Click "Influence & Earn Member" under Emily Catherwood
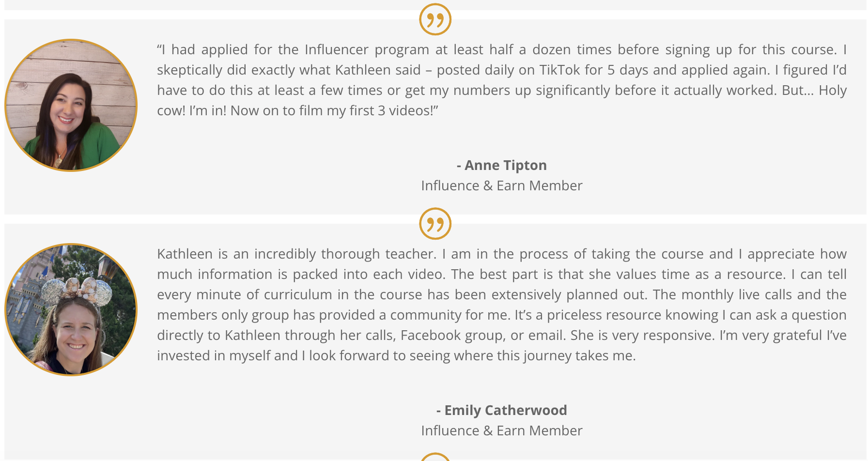The width and height of the screenshot is (868, 461). tap(501, 430)
